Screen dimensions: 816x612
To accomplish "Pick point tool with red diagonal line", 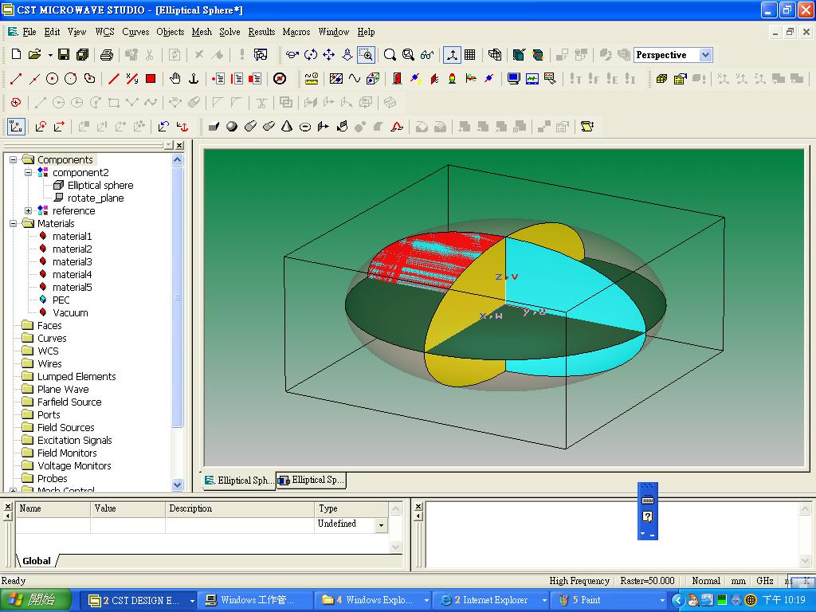I will [x=114, y=79].
